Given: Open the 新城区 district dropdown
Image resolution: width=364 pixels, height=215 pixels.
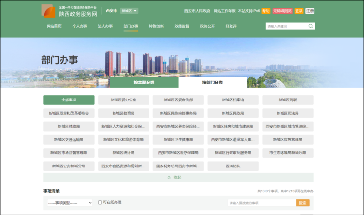Looking at the screenshot, I should [x=129, y=11].
